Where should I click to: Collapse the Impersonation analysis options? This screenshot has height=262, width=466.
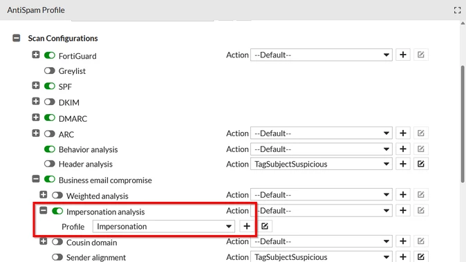[44, 211]
